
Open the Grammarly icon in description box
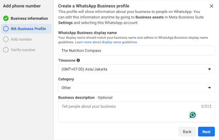coord(193,115)
